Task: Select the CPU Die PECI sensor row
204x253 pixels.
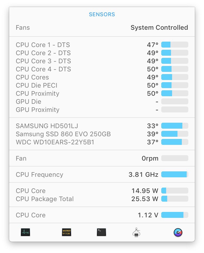Action: pyautogui.click(x=102, y=85)
